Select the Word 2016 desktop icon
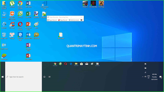 coord(28,4)
